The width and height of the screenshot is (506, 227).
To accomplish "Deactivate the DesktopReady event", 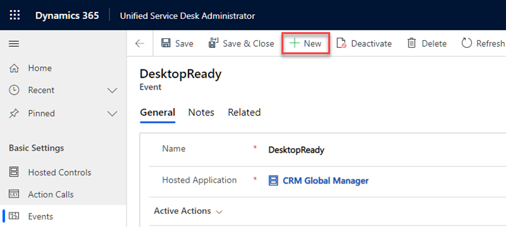I will coord(371,44).
